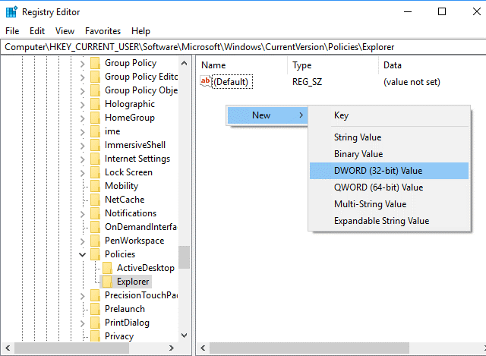Click the REG_SZ type cell
This screenshot has width=486, height=356.
[x=307, y=82]
